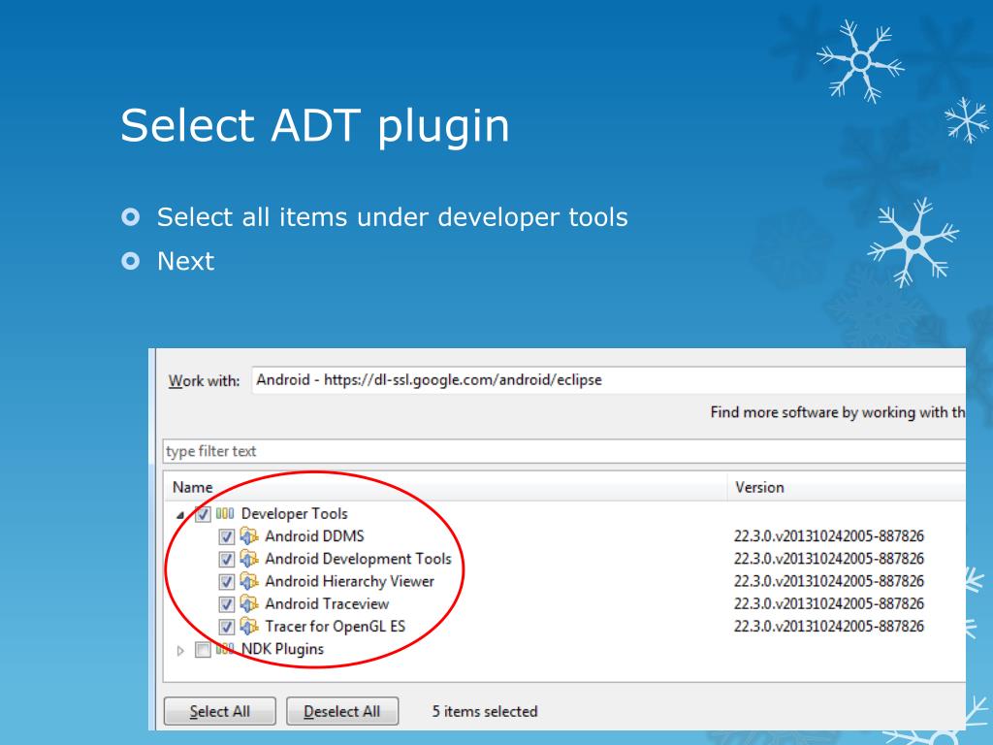Click the Android DDMS plugin icon
The height and width of the screenshot is (745, 993).
249,536
